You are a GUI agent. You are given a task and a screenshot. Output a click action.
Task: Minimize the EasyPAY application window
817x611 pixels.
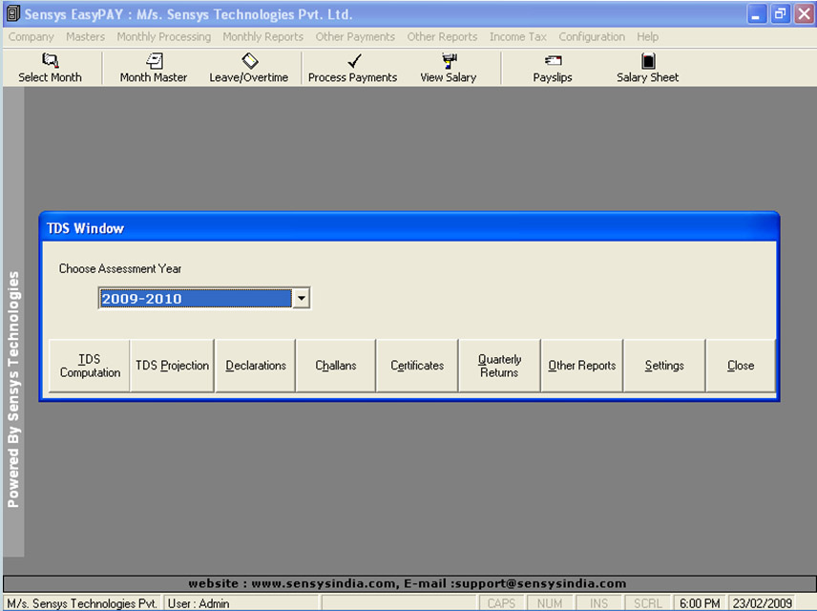[756, 14]
